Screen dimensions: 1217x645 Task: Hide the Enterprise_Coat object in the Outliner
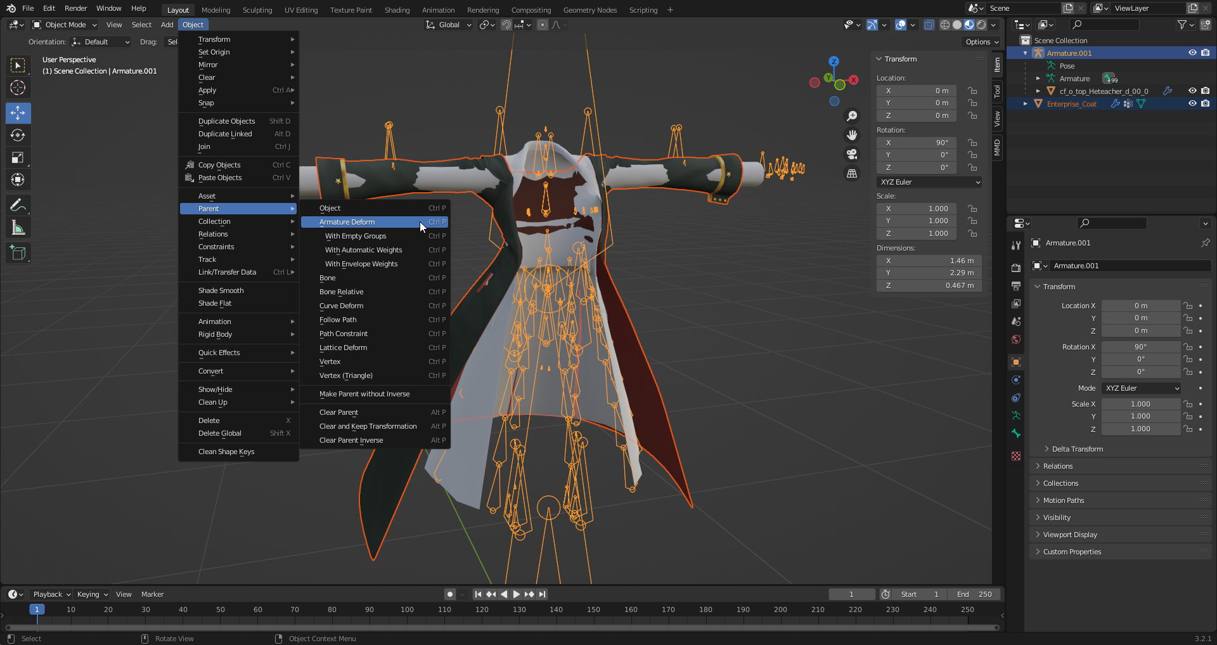1192,103
